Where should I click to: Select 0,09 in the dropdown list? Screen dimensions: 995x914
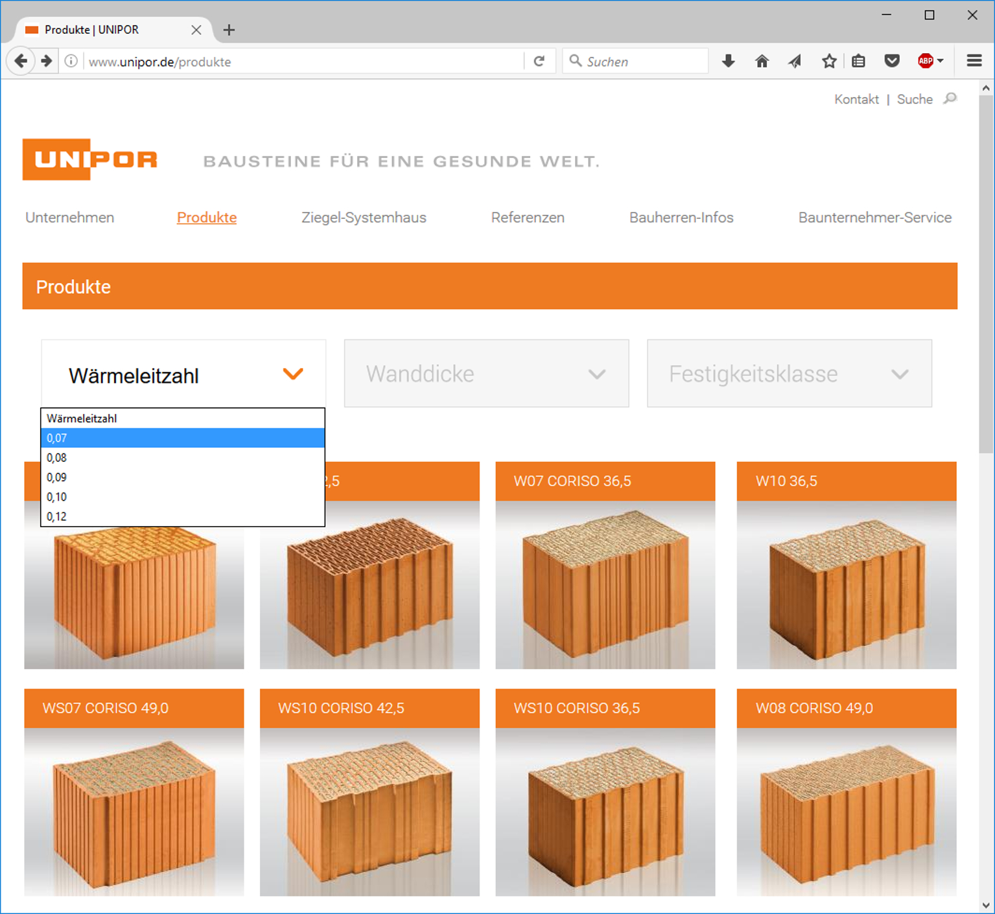[x=183, y=477]
